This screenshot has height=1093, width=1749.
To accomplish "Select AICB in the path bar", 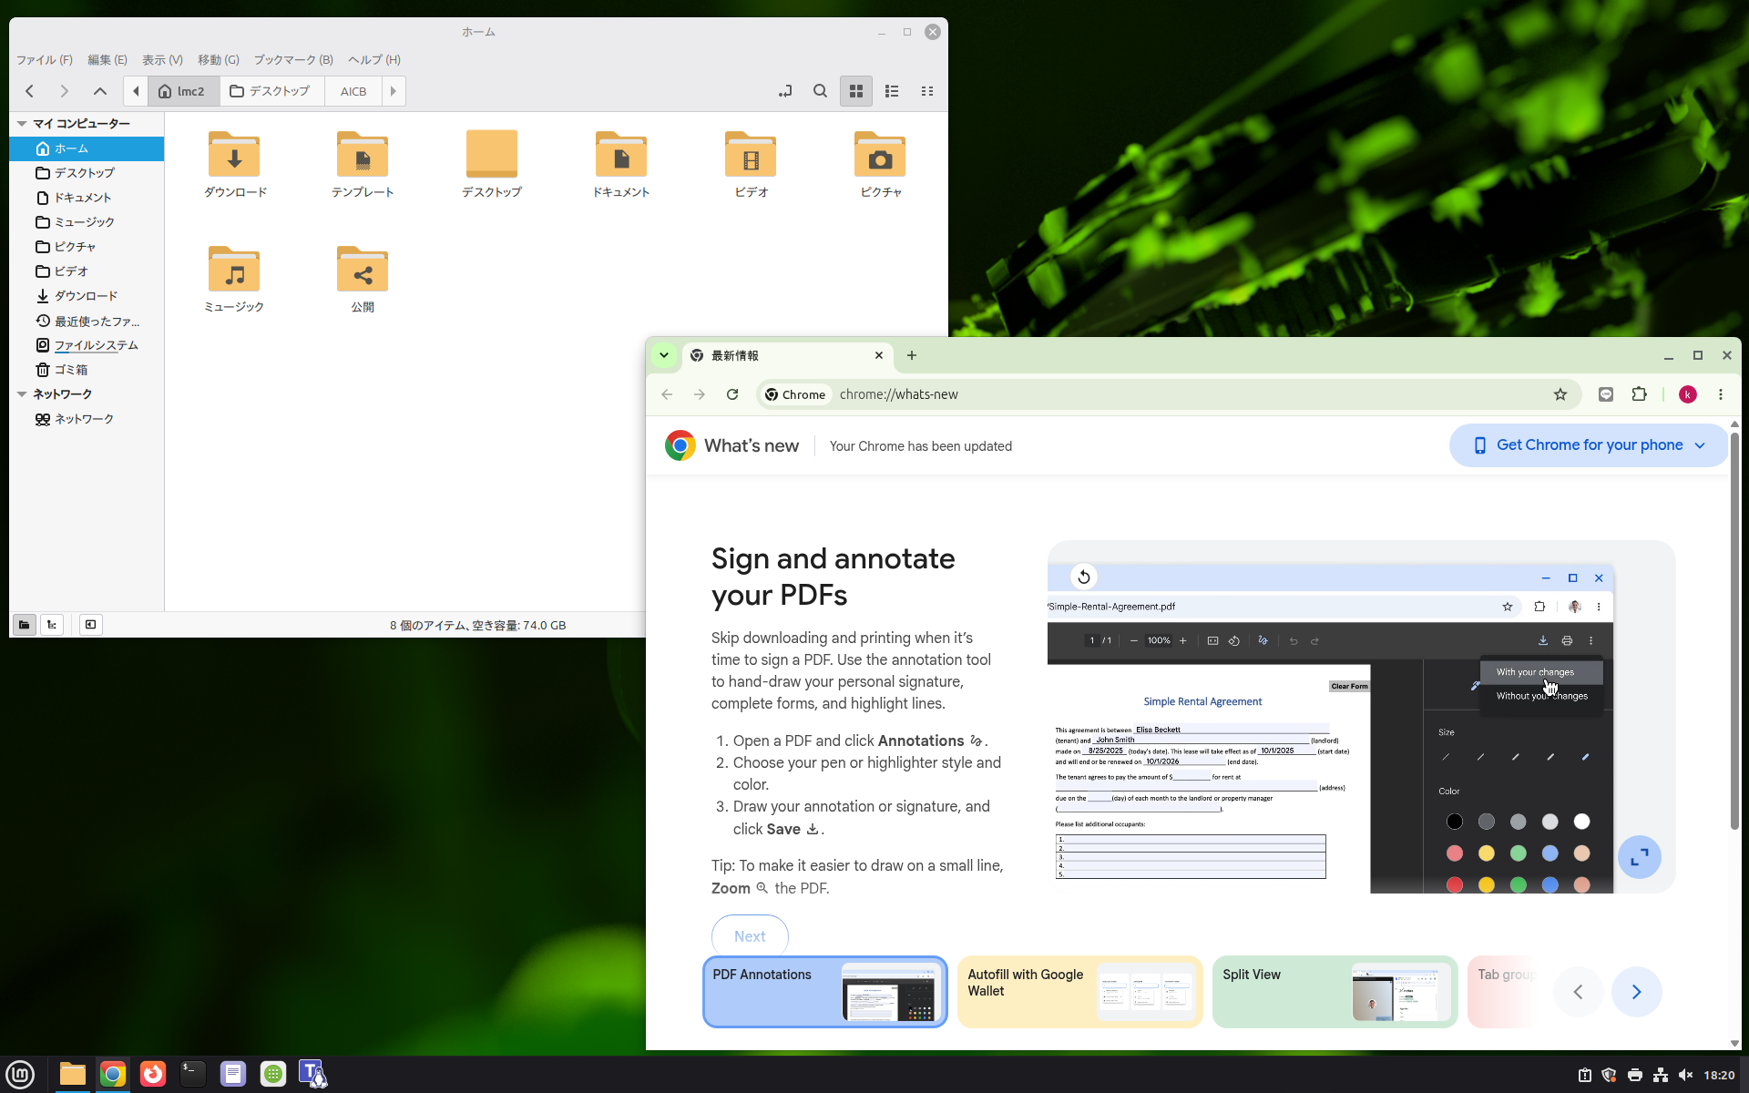I will tap(353, 91).
